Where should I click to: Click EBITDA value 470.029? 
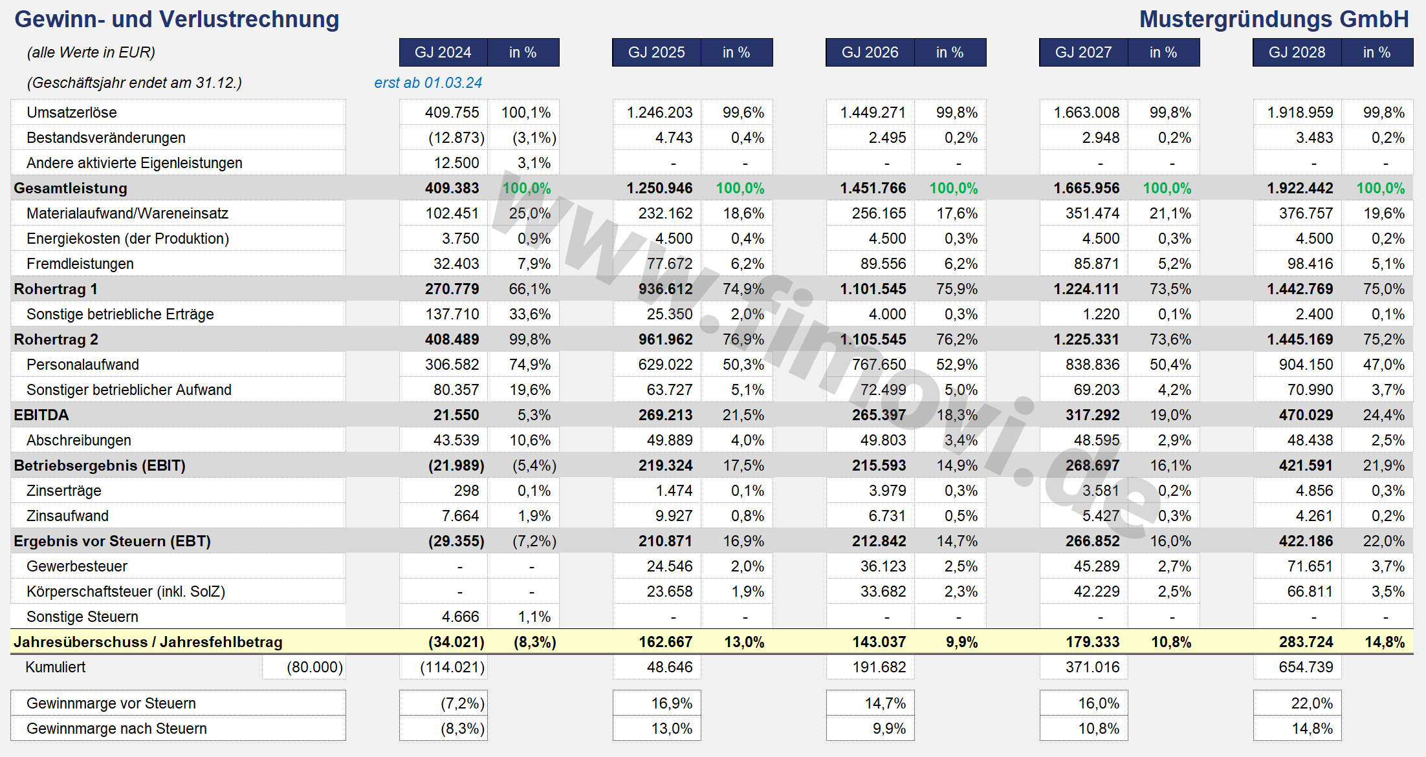pos(1306,415)
